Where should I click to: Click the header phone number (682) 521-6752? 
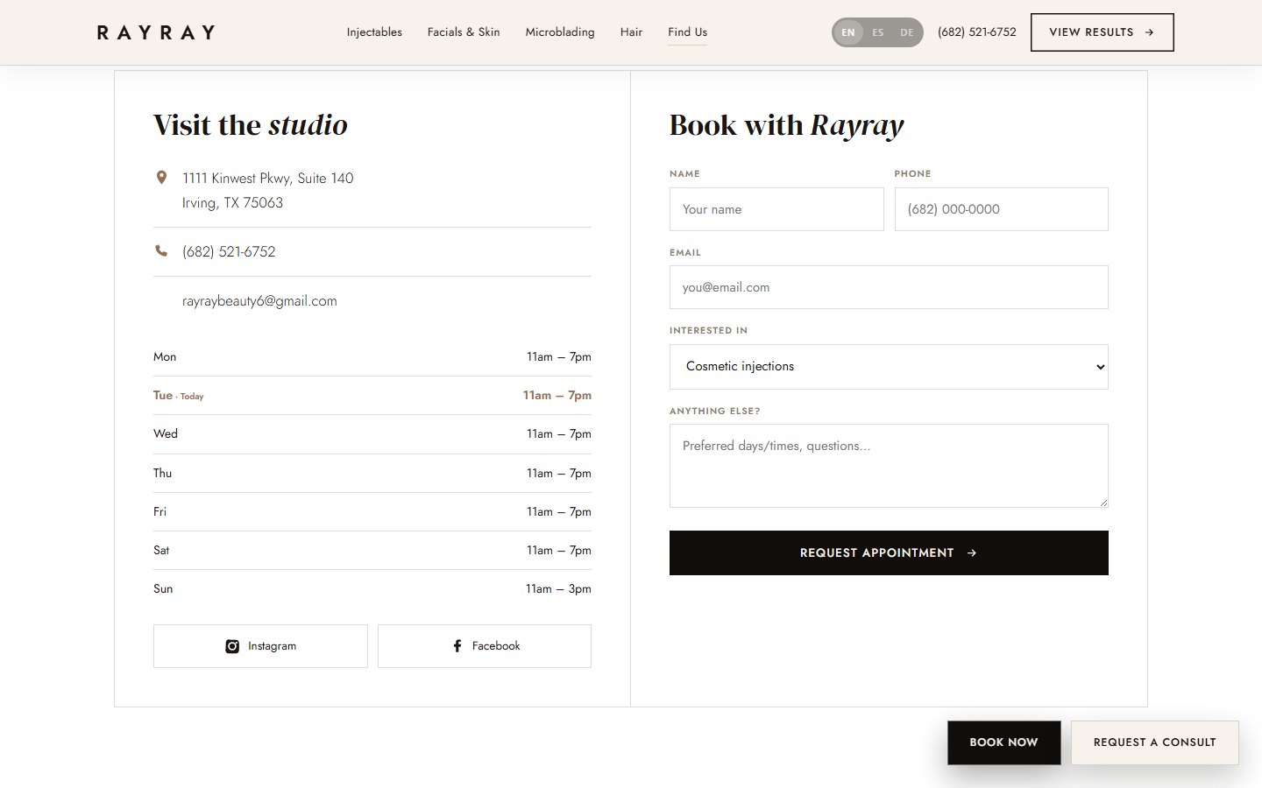tap(977, 32)
